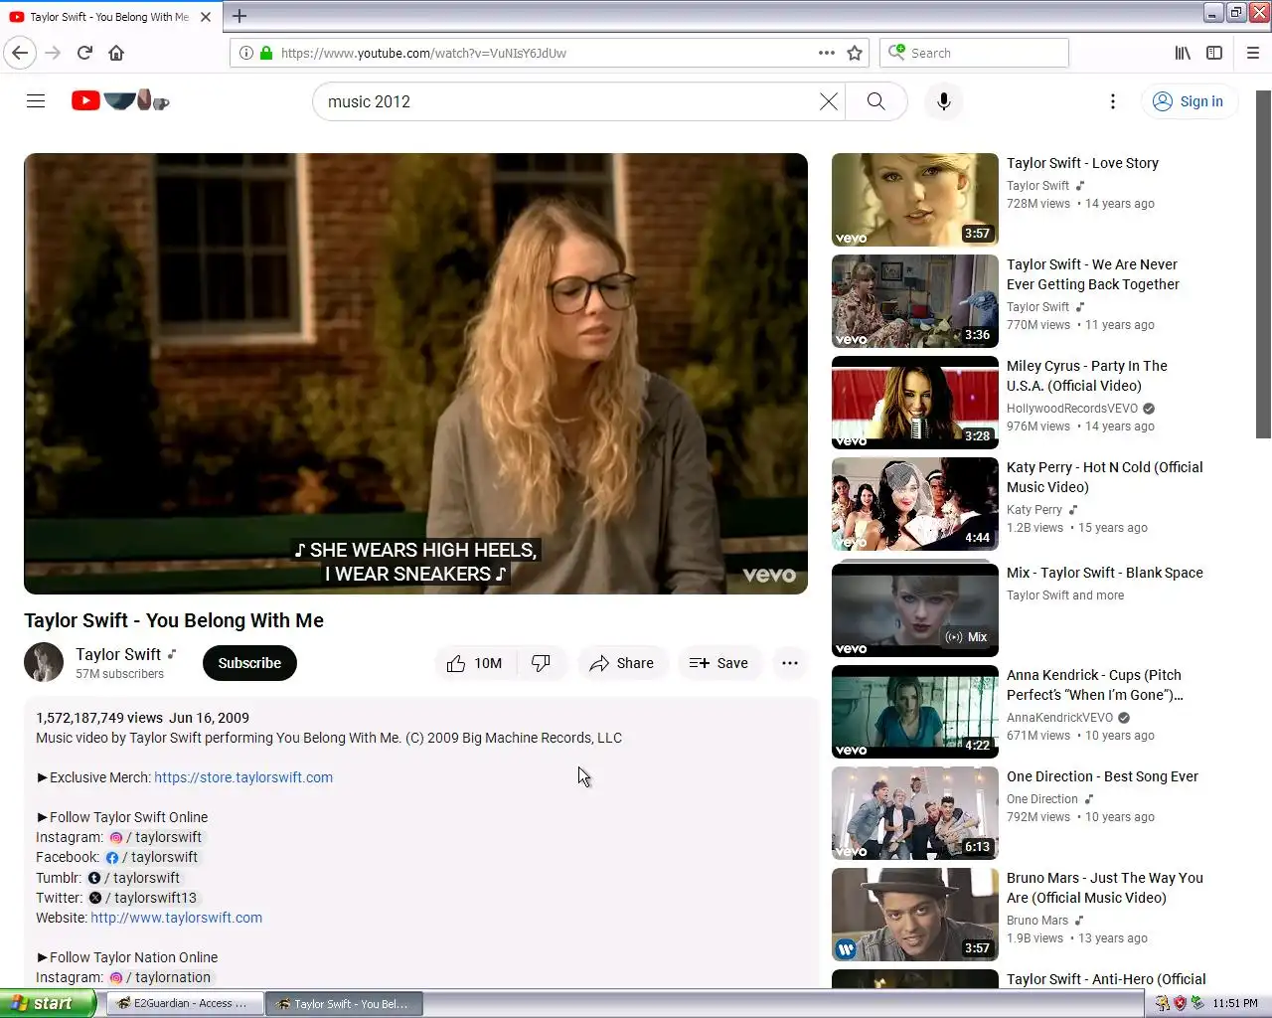Viewport: 1272px width, 1018px height.
Task: Open Twitter taylorswift13 link
Action: click(x=142, y=898)
